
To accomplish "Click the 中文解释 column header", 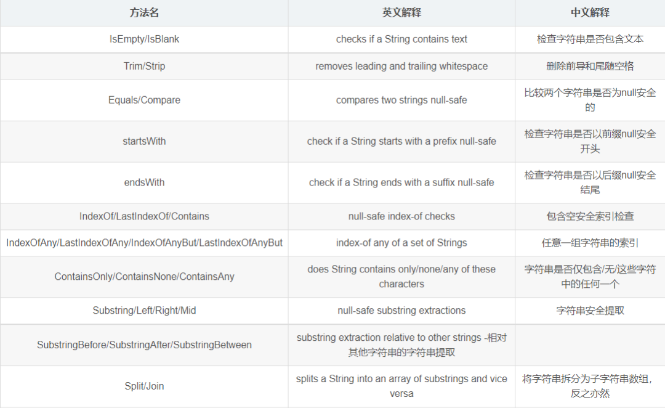I will tap(590, 13).
